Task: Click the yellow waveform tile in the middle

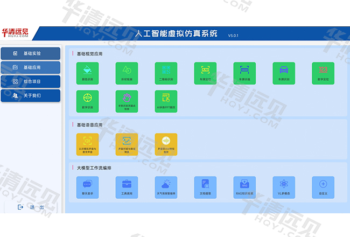Action: click(x=127, y=144)
